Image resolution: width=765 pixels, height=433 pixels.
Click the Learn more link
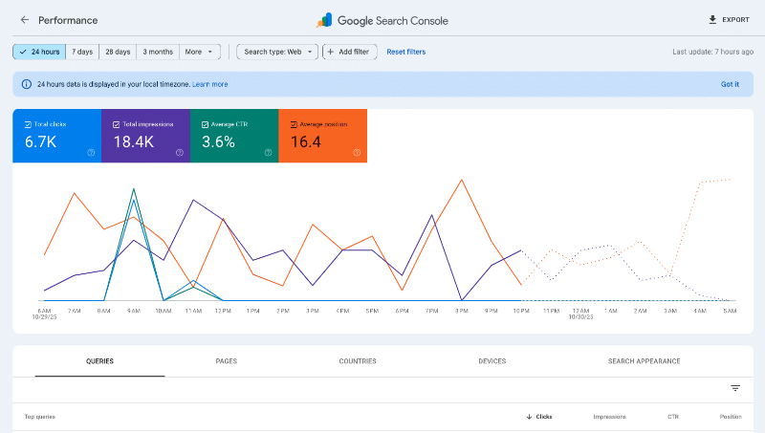coord(209,84)
